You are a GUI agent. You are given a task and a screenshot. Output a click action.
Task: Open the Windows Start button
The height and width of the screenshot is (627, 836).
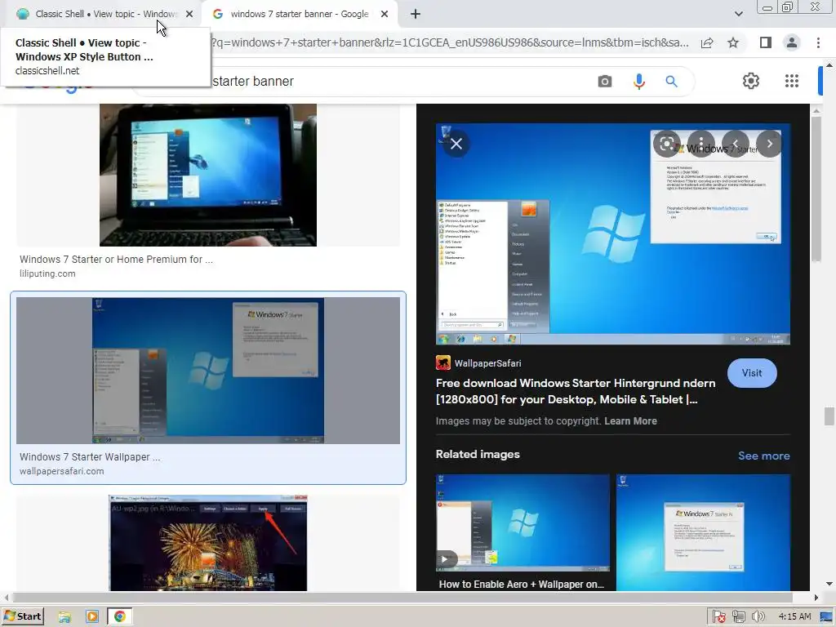[x=23, y=616]
